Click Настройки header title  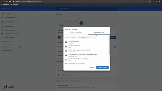click(x=5, y=9)
